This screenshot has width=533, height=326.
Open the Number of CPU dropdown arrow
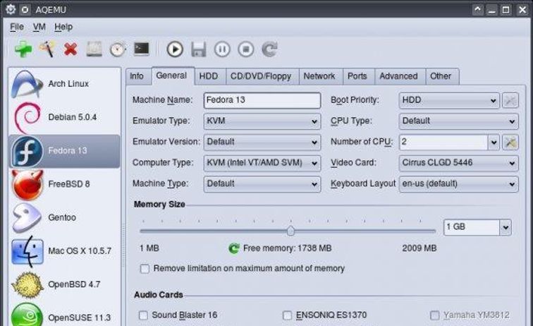click(x=494, y=142)
